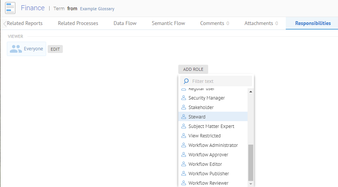Open the Data Flow tab
The height and width of the screenshot is (187, 338).
(x=125, y=23)
